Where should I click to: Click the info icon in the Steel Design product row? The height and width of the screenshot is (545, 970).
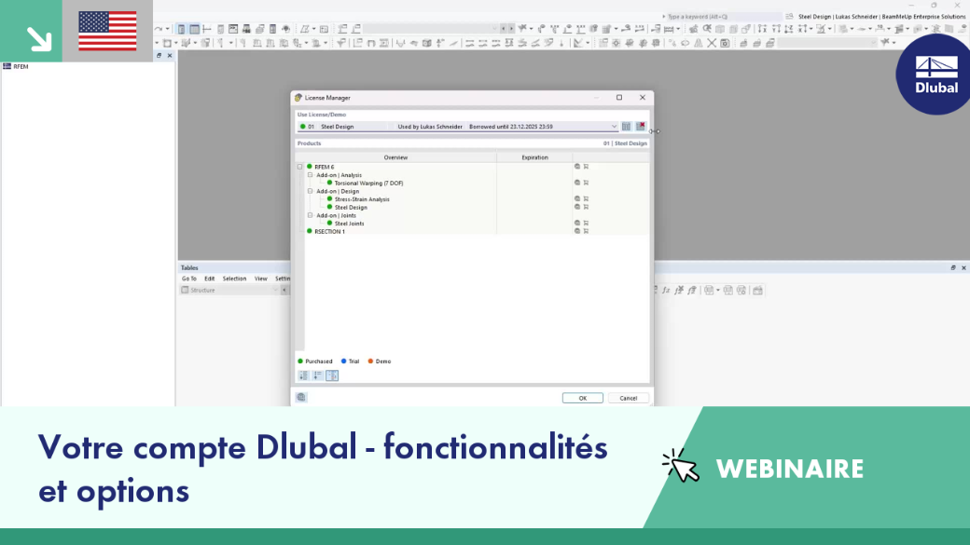[577, 207]
